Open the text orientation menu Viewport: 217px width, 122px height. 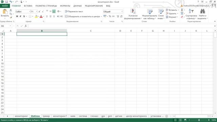(x=59, y=11)
